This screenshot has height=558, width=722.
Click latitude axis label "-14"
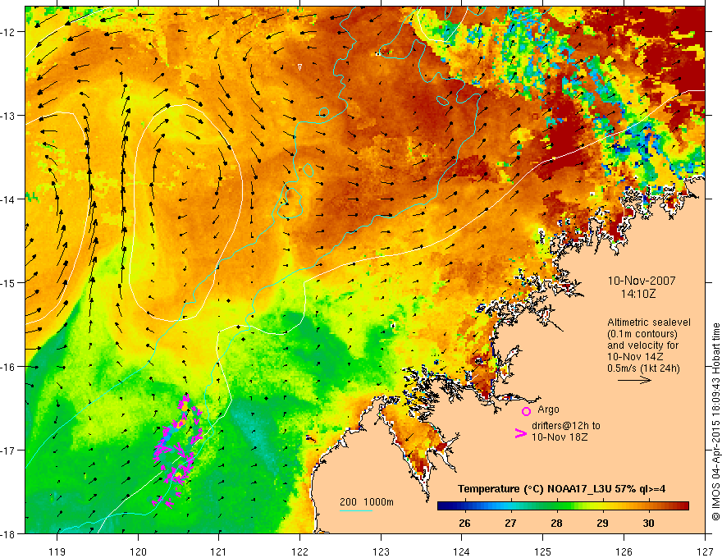point(8,199)
